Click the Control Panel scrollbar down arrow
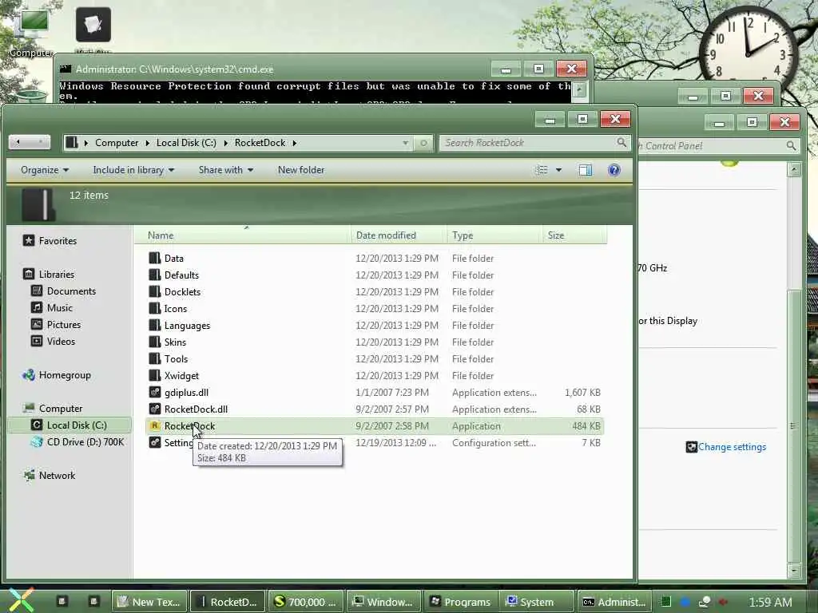Image resolution: width=818 pixels, height=613 pixels. click(794, 571)
